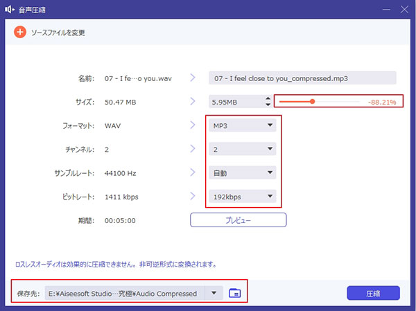Increase size with the stepper up arrow
Image resolution: width=416 pixels, height=311 pixels.
pos(268,98)
